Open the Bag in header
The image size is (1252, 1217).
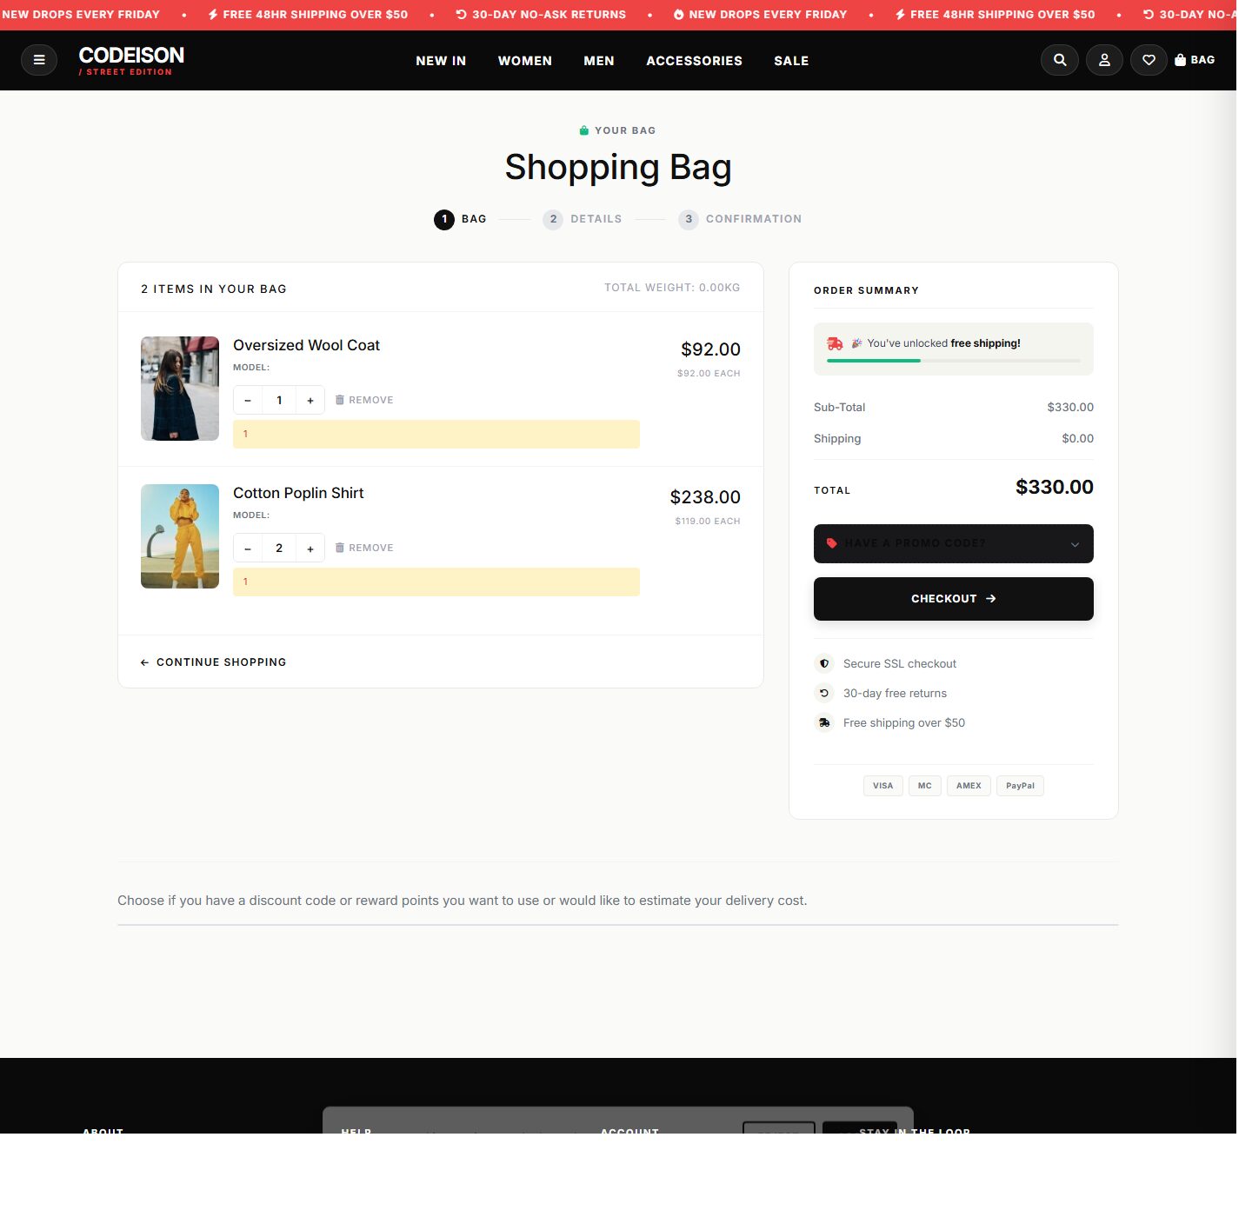1195,60
